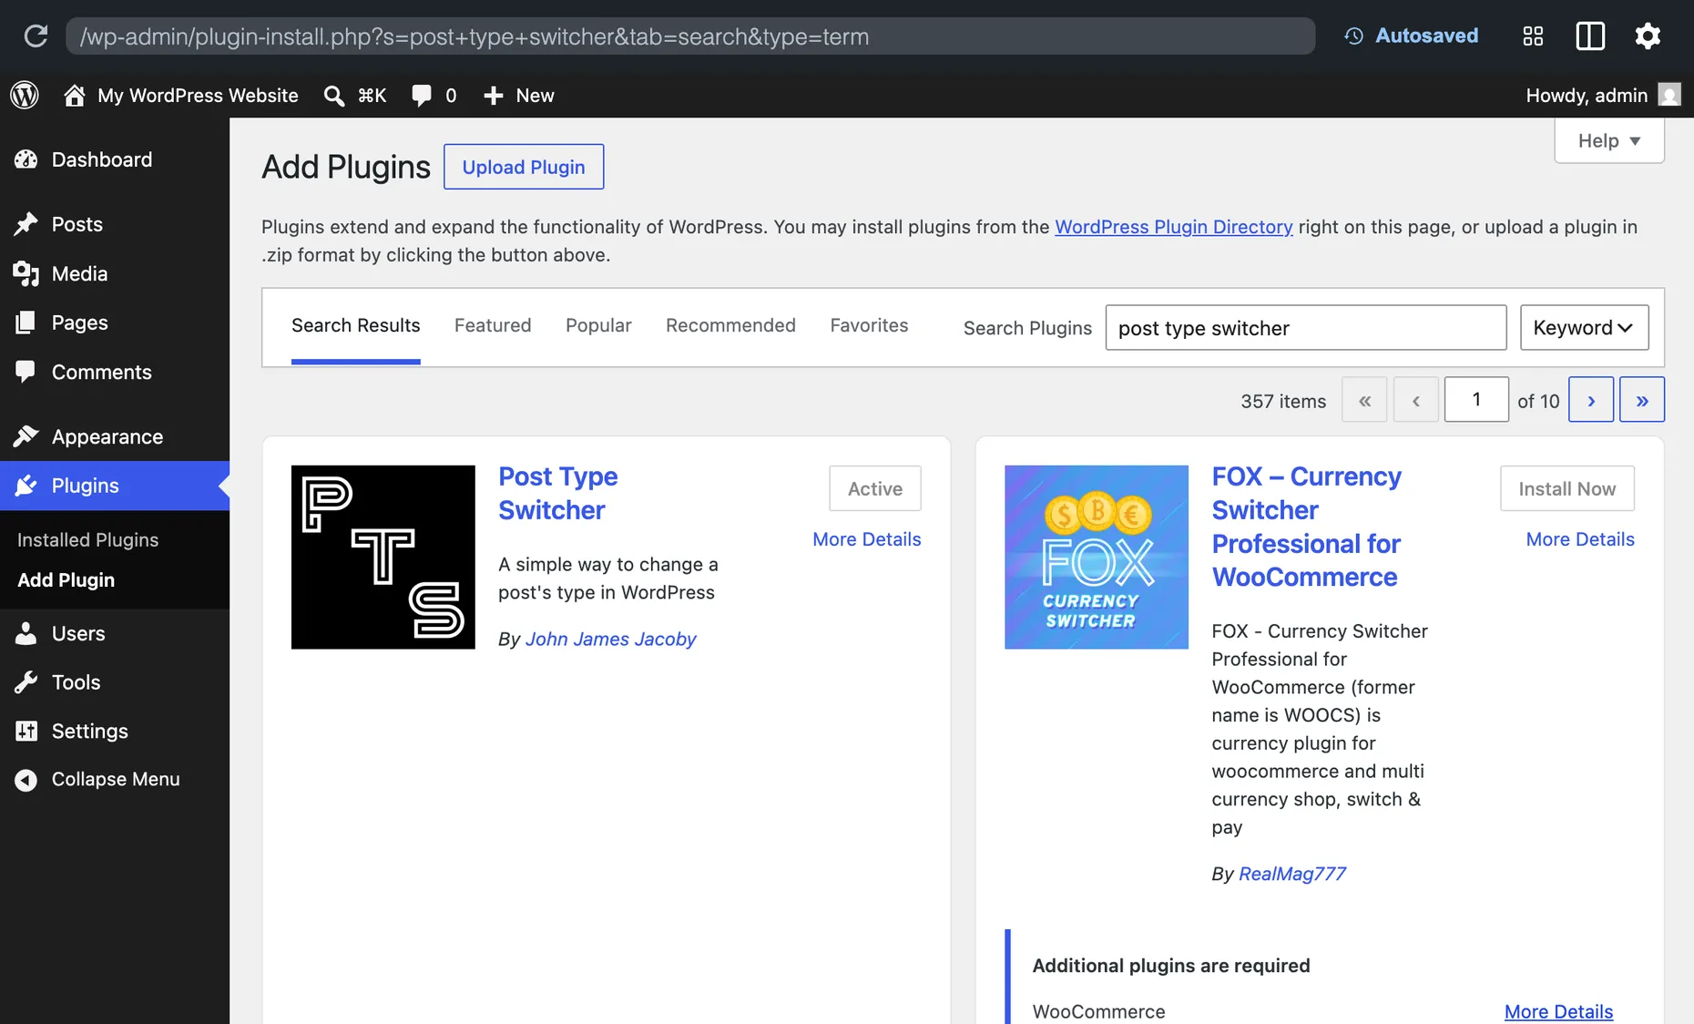Click the Posts pushpin icon

(x=26, y=224)
